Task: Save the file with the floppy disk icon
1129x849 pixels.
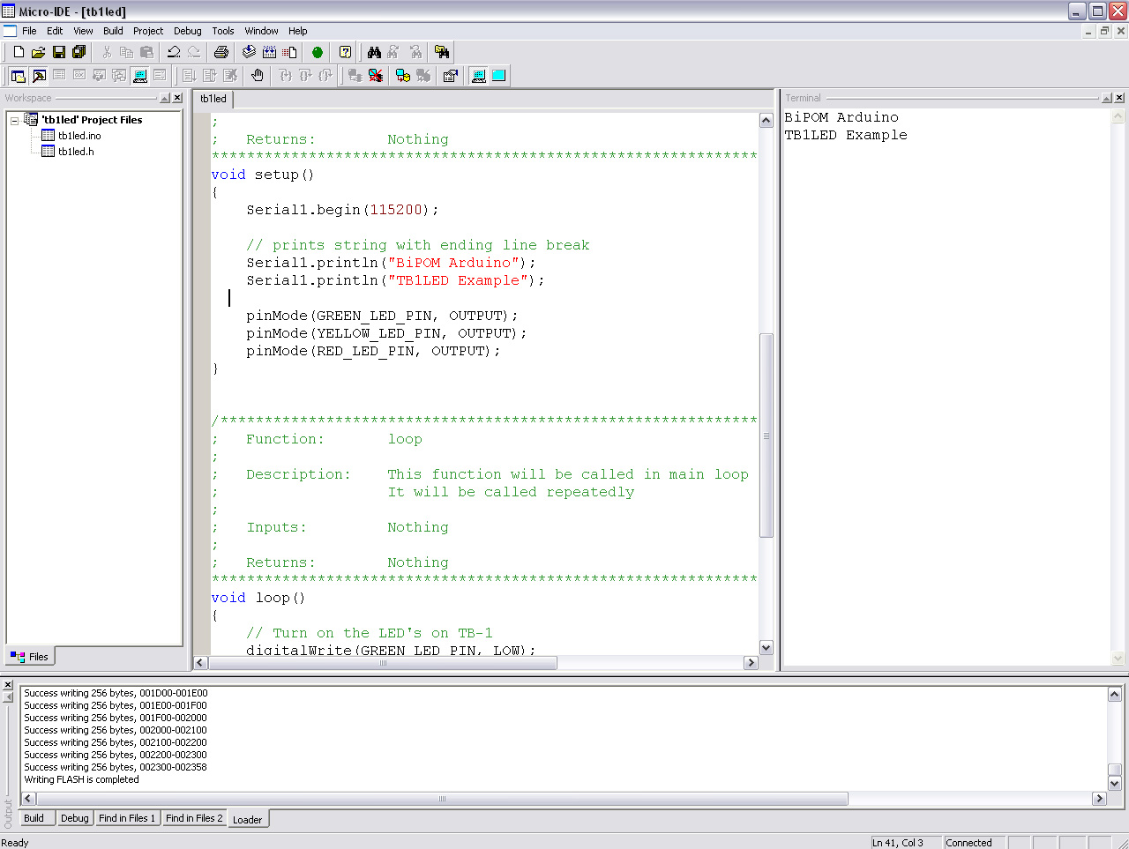Action: (x=58, y=52)
